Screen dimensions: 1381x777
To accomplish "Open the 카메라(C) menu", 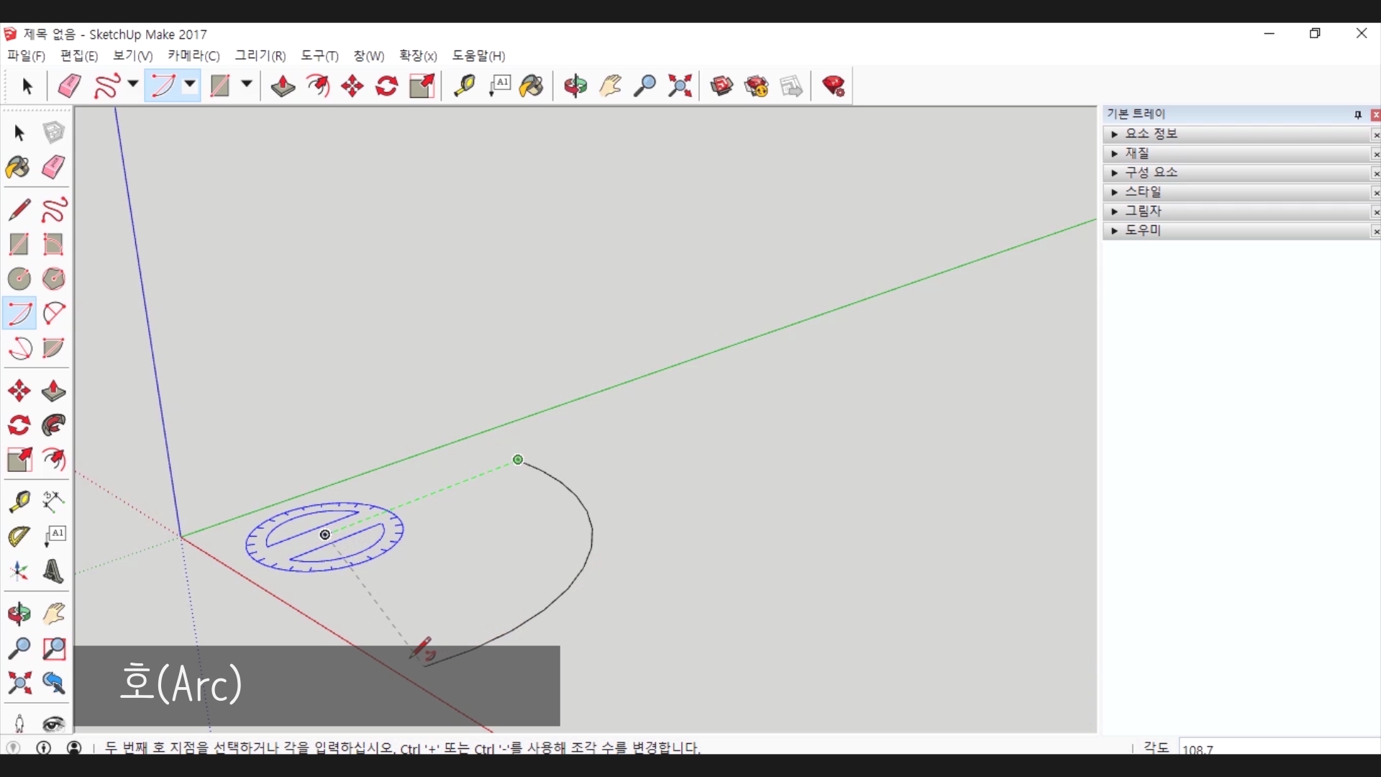I will [193, 56].
